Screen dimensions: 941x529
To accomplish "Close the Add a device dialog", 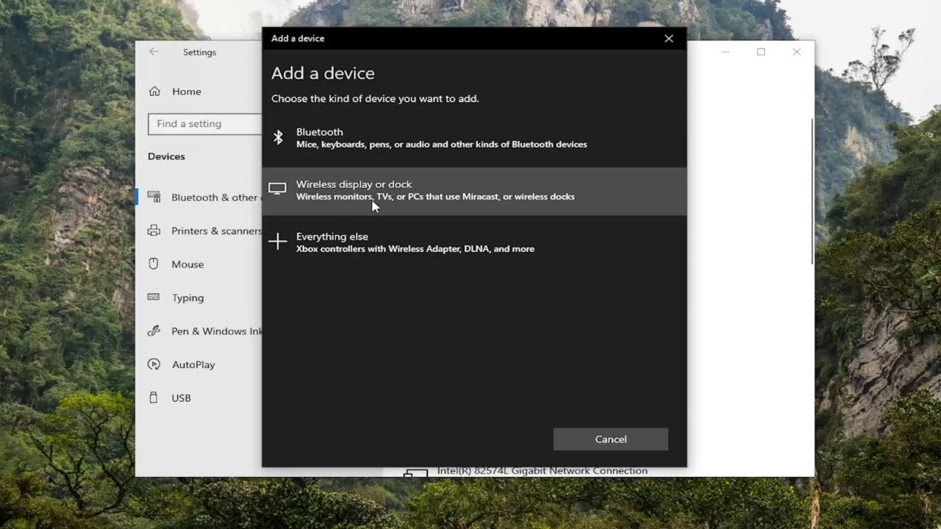I will click(x=669, y=38).
